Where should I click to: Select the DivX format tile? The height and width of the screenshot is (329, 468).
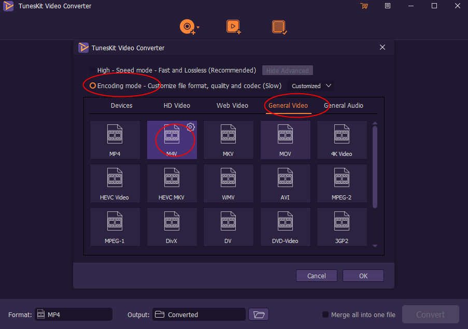tap(172, 227)
